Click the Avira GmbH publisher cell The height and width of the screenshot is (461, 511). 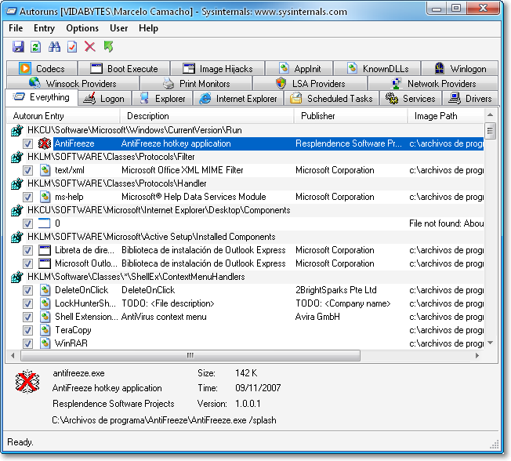point(317,317)
